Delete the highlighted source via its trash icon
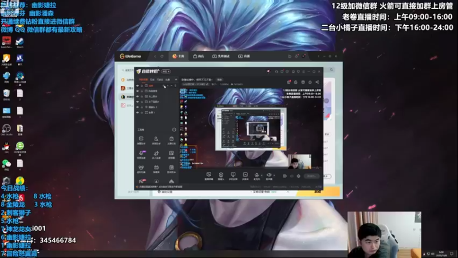Image resolution: width=458 pixels, height=258 pixels. [175, 85]
